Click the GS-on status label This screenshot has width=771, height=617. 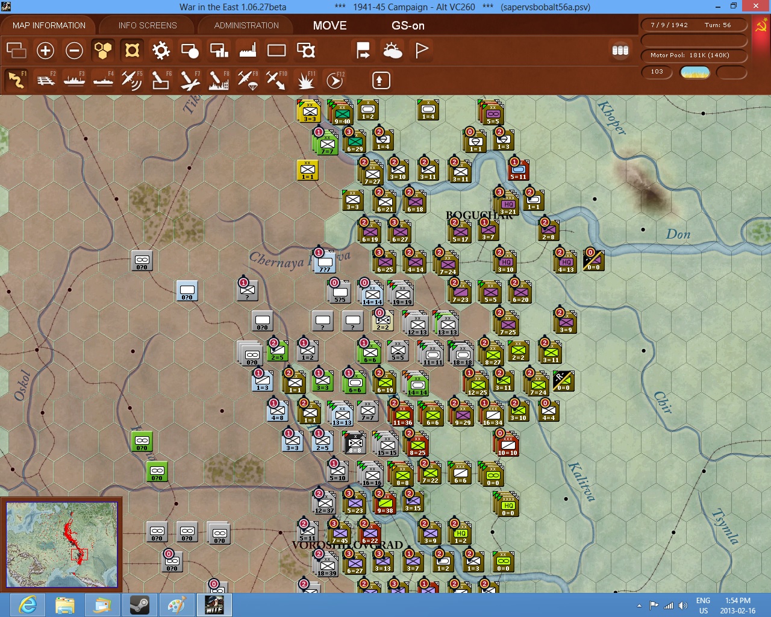coord(408,25)
